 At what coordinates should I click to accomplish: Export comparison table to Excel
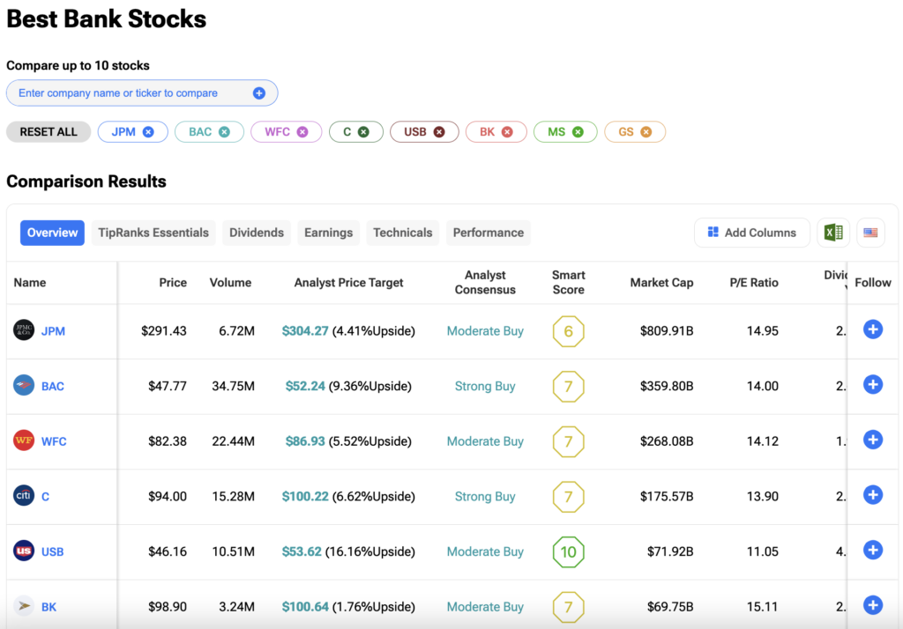(x=833, y=233)
